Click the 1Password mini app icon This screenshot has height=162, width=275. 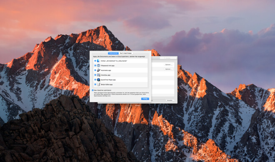(99, 66)
